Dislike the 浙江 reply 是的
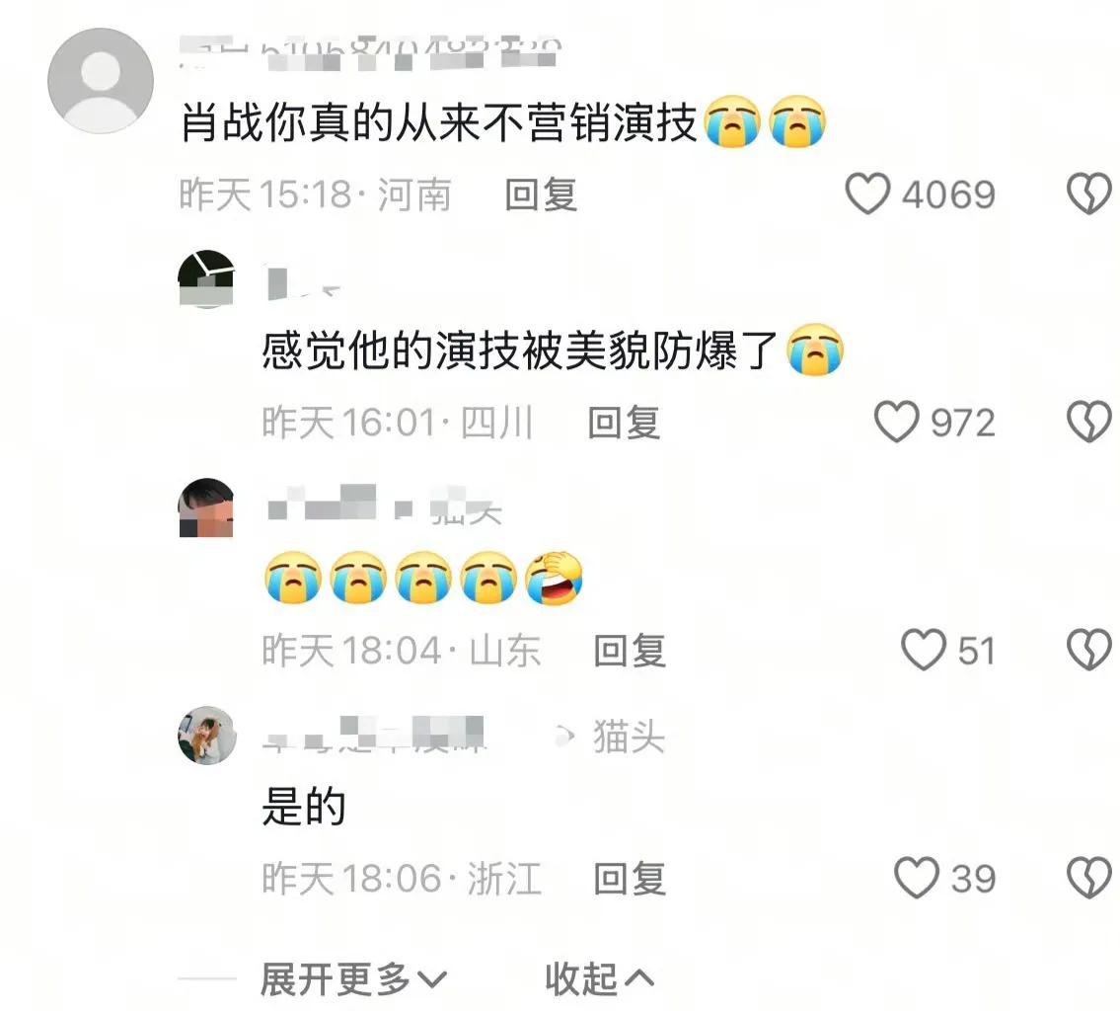Viewport: 1120px width, 1011px height. pyautogui.click(x=1088, y=878)
